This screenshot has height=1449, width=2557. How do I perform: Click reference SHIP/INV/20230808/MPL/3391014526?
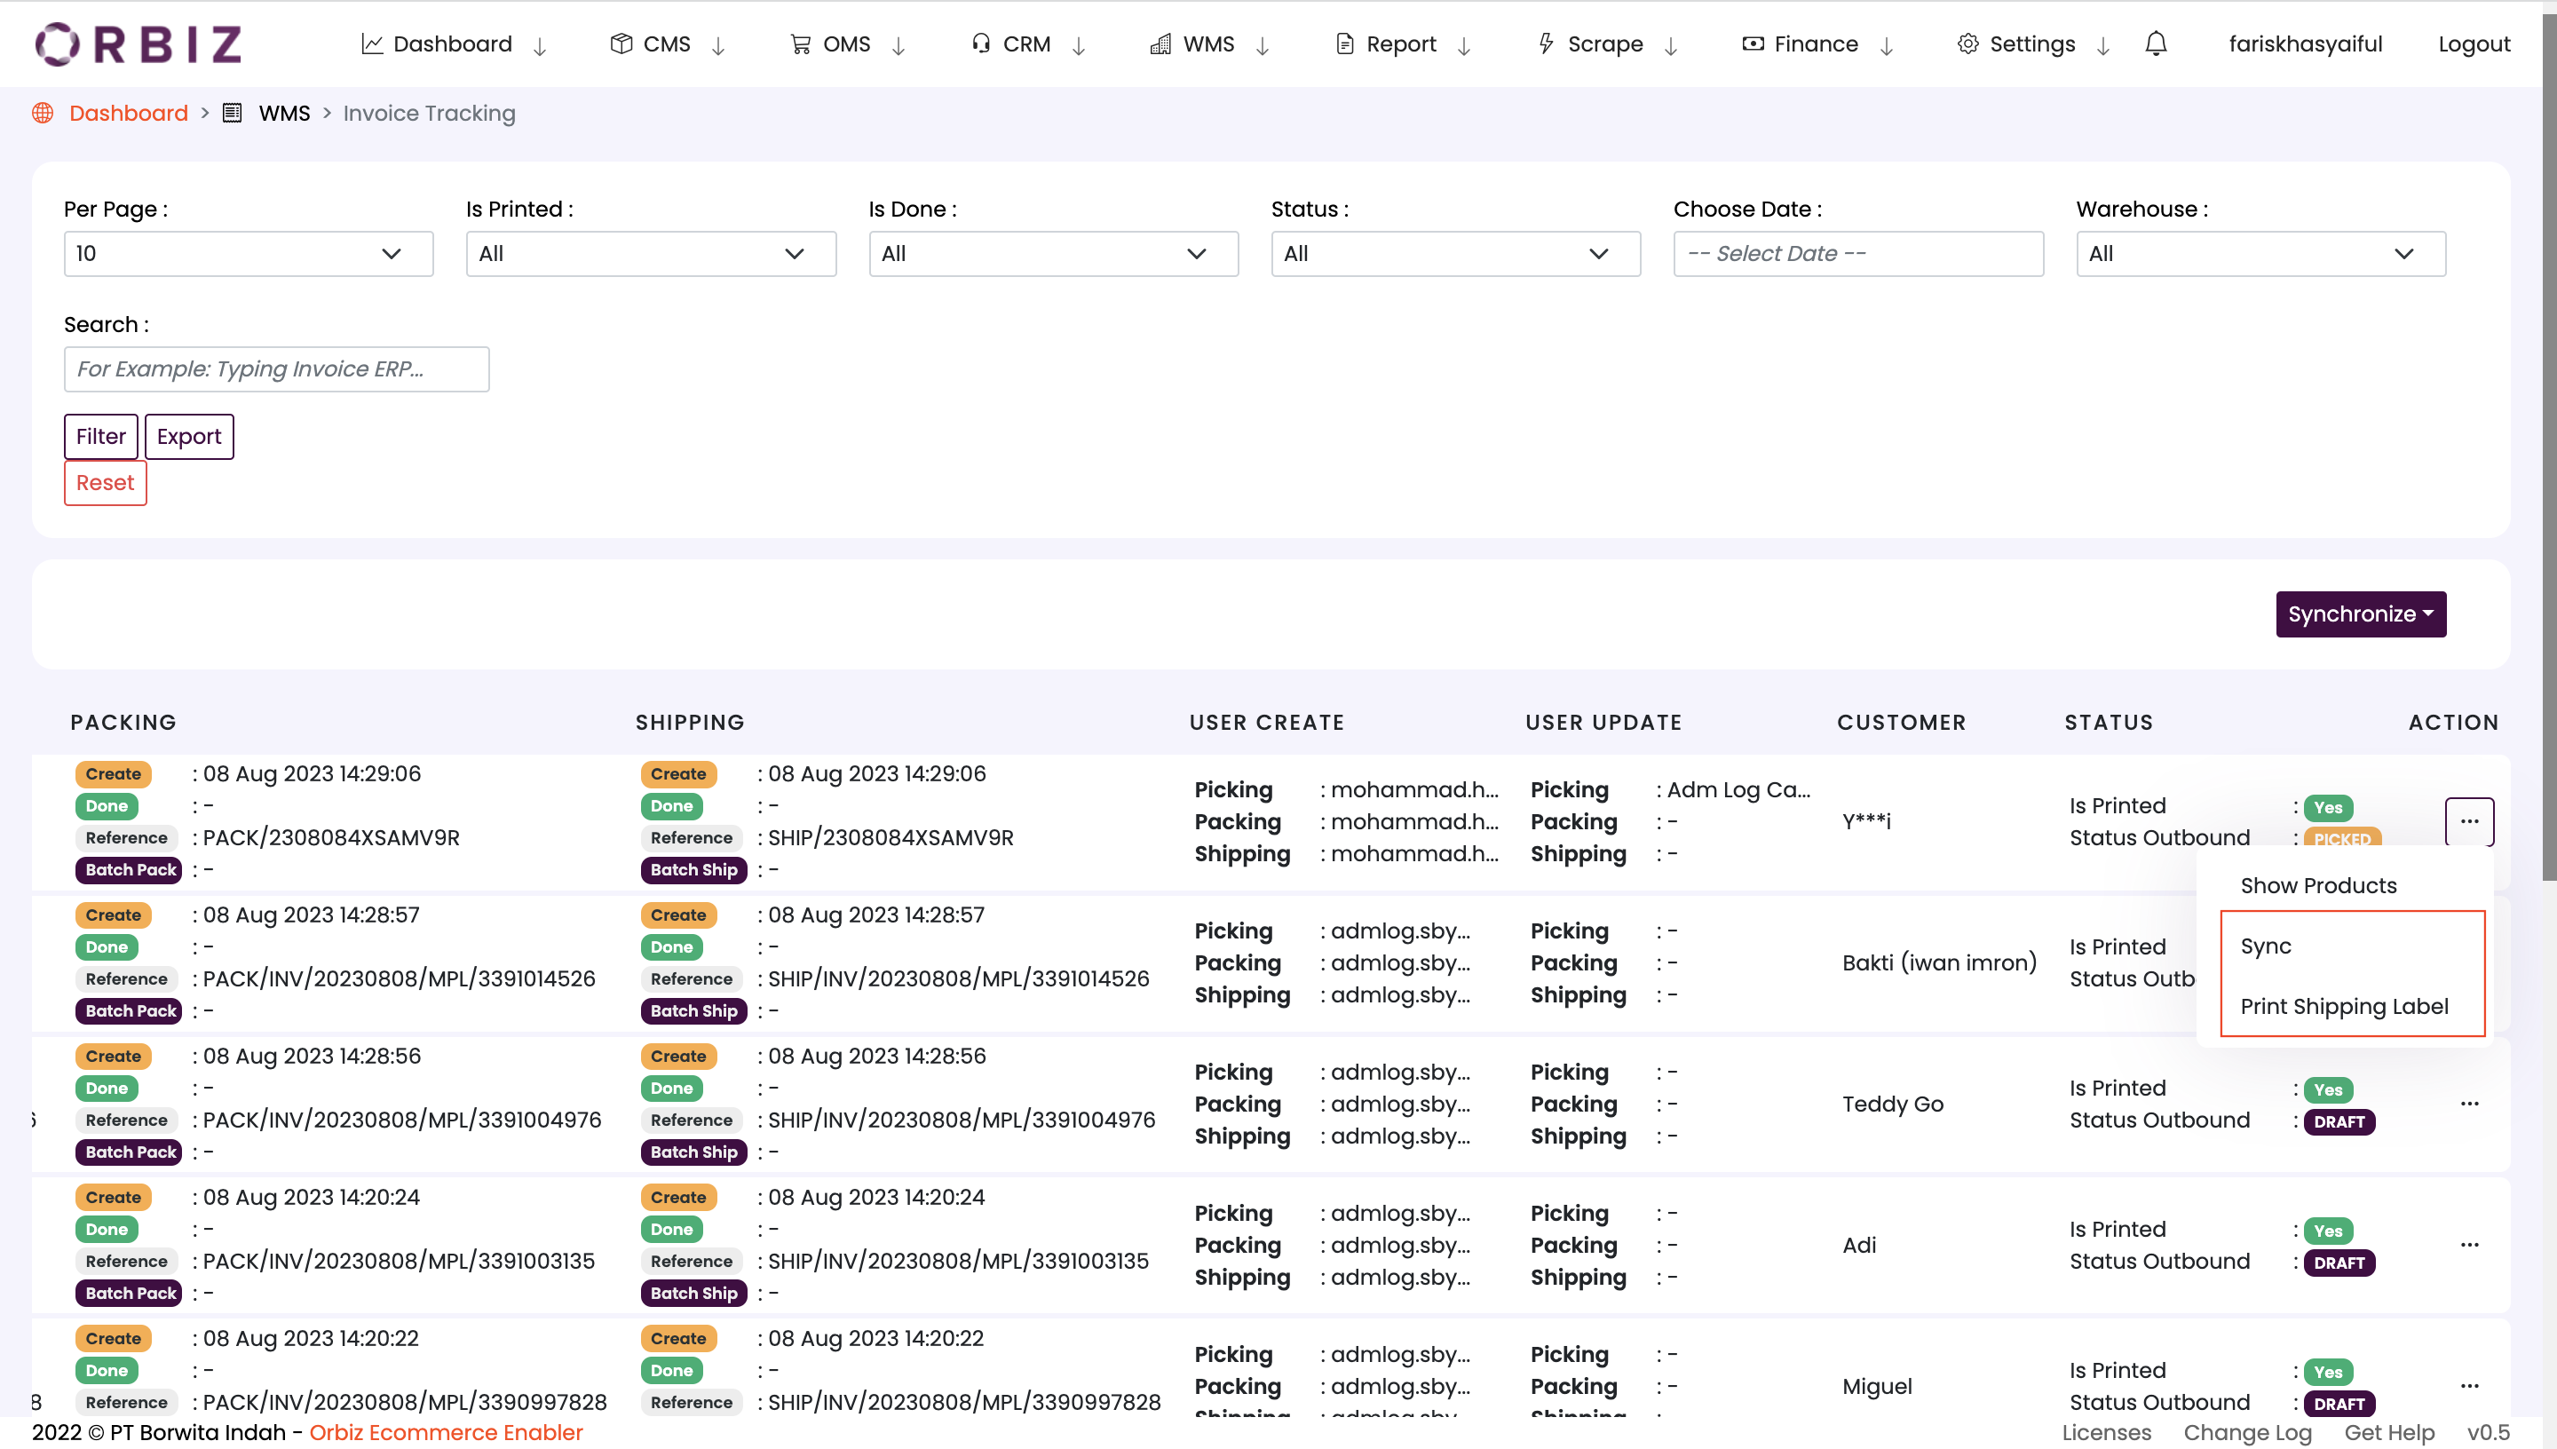point(958,979)
